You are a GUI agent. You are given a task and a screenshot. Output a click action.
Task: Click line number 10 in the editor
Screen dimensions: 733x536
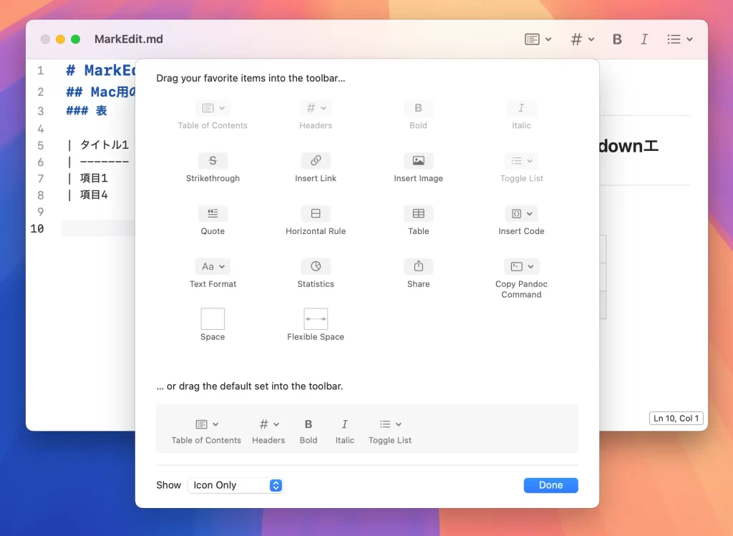(x=37, y=228)
